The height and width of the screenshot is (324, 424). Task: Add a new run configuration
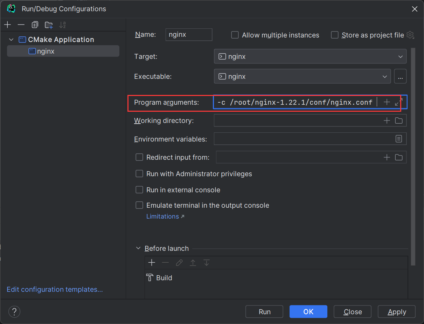tap(7, 25)
